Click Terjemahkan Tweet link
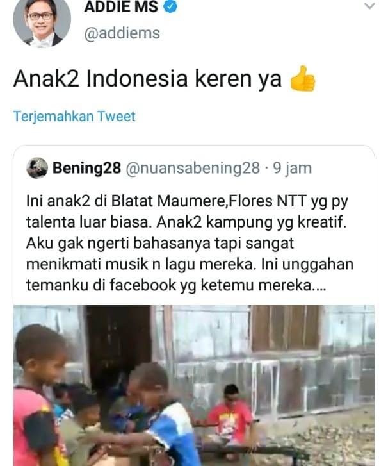Screen dimensions: 388x466 tap(74, 116)
